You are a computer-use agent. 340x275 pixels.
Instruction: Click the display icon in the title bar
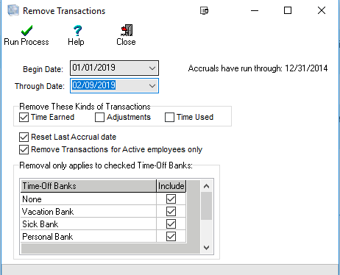click(x=204, y=10)
